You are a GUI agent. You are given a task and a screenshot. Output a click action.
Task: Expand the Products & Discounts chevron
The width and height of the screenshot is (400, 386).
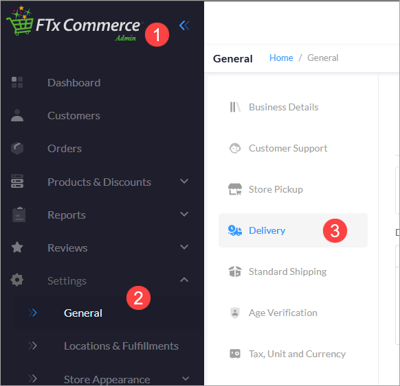(184, 182)
